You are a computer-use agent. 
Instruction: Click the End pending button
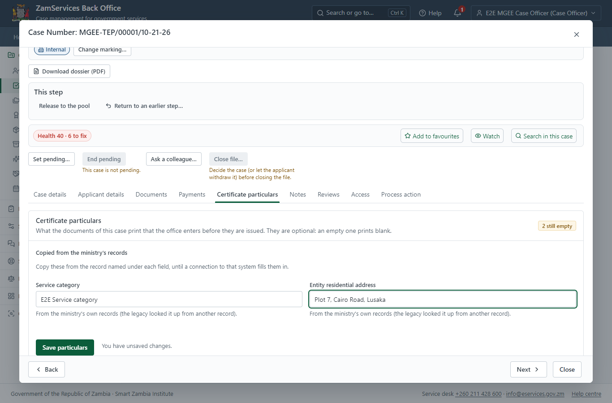point(104,159)
